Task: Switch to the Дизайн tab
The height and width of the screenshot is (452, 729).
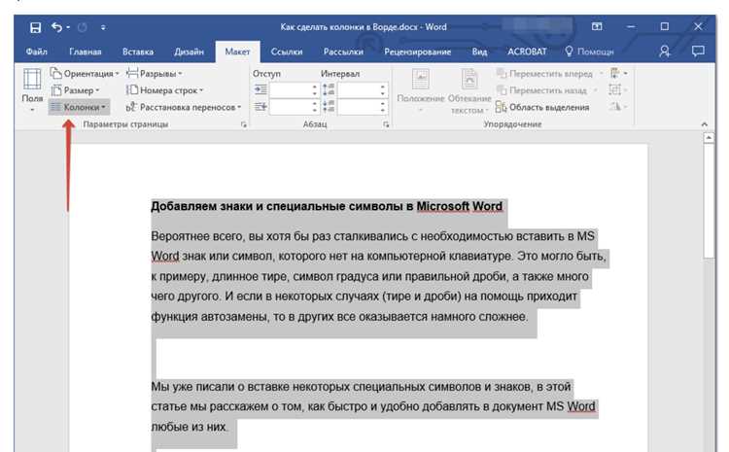Action: tap(189, 52)
